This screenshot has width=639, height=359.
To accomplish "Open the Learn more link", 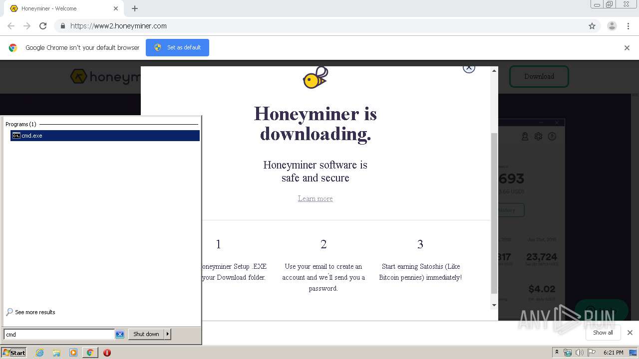I will (x=315, y=198).
